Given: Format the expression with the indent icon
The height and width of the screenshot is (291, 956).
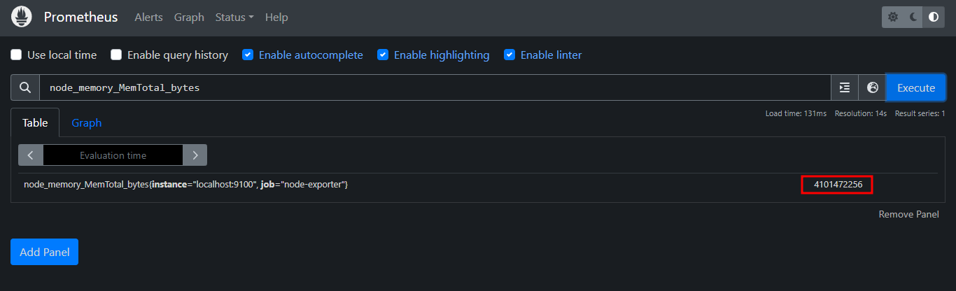Looking at the screenshot, I should click(x=845, y=87).
